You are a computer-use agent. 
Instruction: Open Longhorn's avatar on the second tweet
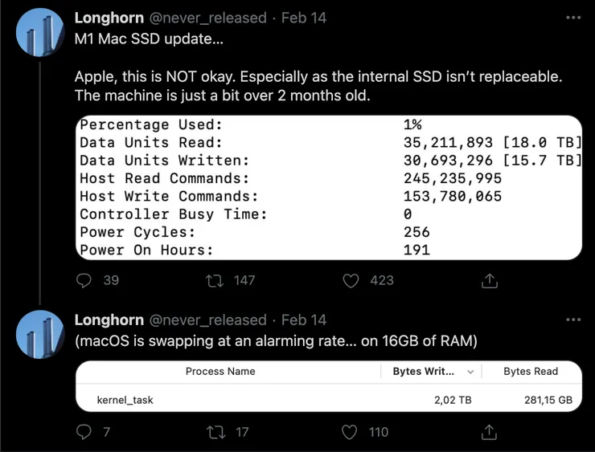[40, 335]
